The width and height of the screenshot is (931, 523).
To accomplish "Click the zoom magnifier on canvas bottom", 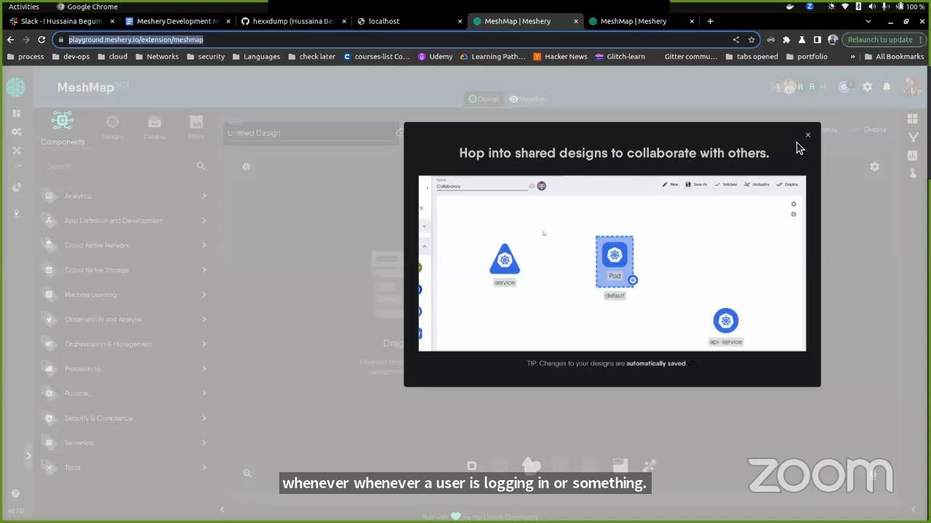I will point(247,473).
